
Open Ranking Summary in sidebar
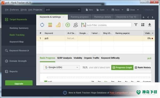point(19,28)
